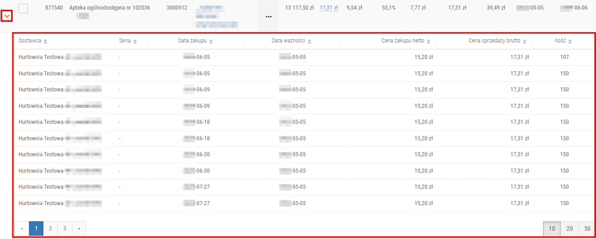Sort by Seria column arrows
The width and height of the screenshot is (596, 239).
pos(135,41)
